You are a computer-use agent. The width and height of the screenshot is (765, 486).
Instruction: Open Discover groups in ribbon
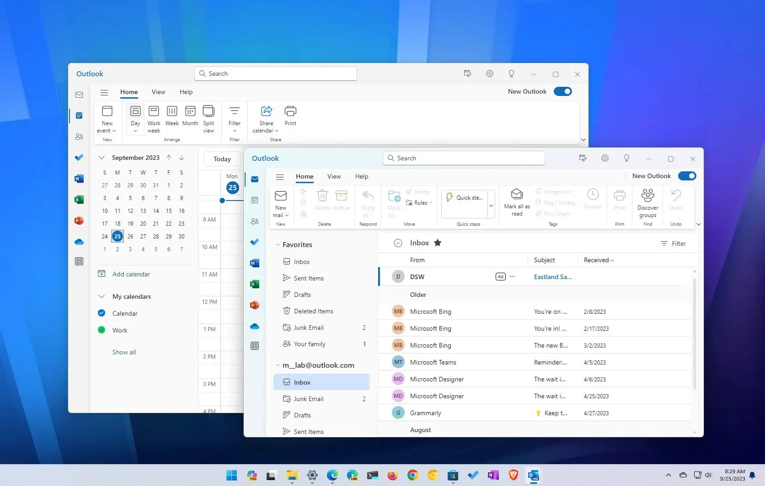[x=647, y=203]
